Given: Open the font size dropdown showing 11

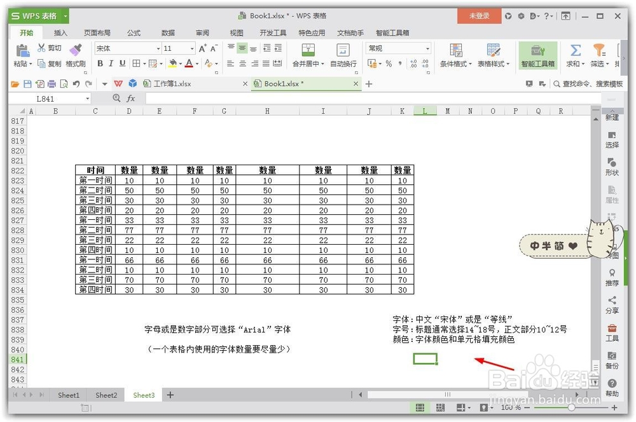Looking at the screenshot, I should [192, 49].
